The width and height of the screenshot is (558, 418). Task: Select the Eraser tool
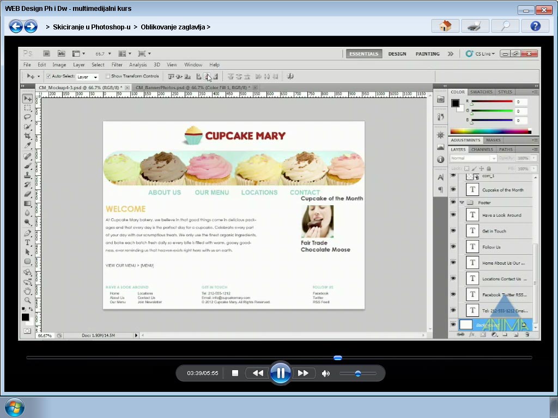pos(27,193)
